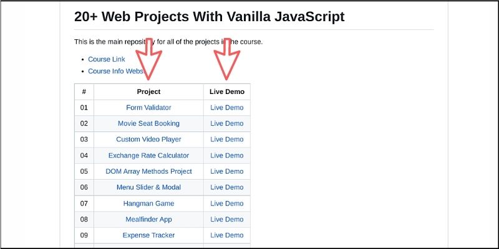
Task: Launch Live Demo for Hangman Game
Action: tap(227, 204)
